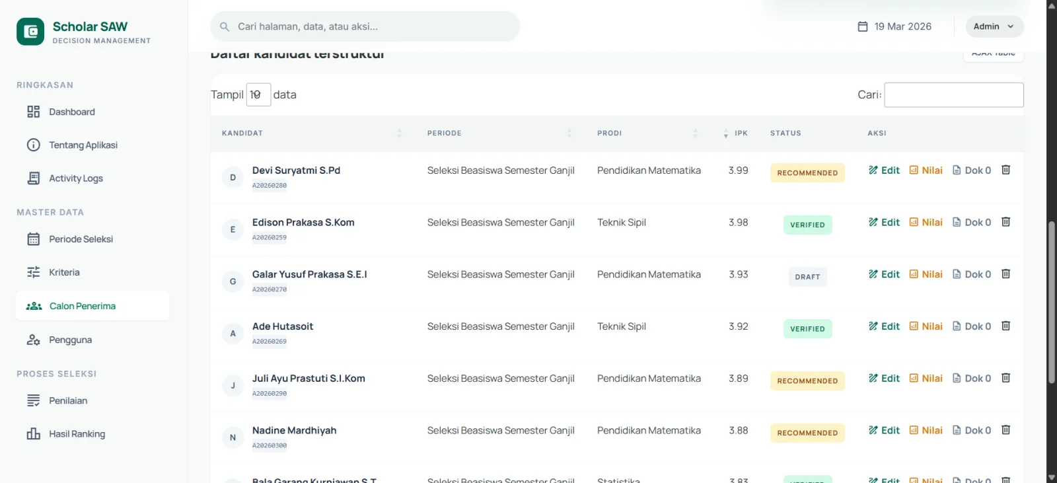This screenshot has height=483, width=1057.
Task: Edit Juli Ayu Prastuti's record
Action: point(884,379)
